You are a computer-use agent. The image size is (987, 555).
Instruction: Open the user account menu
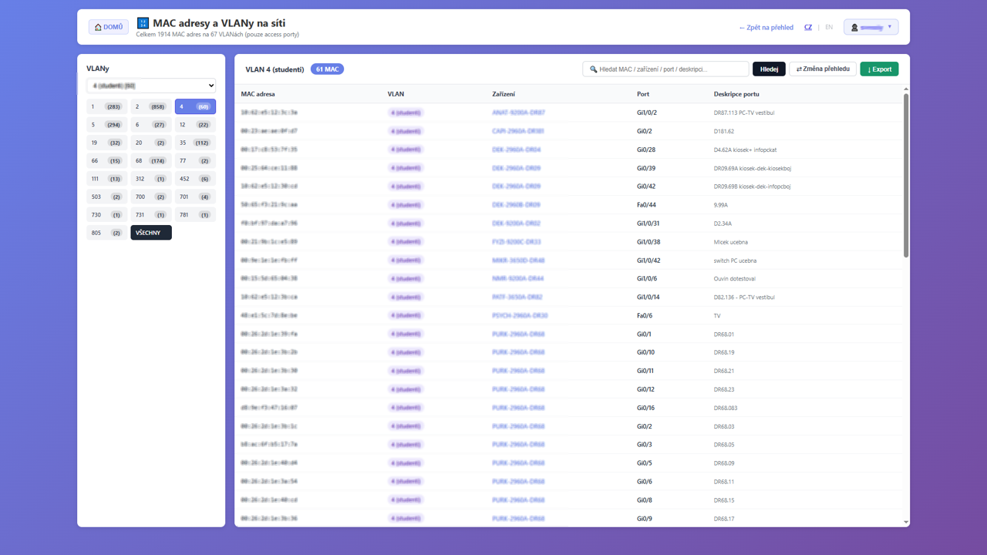point(871,27)
